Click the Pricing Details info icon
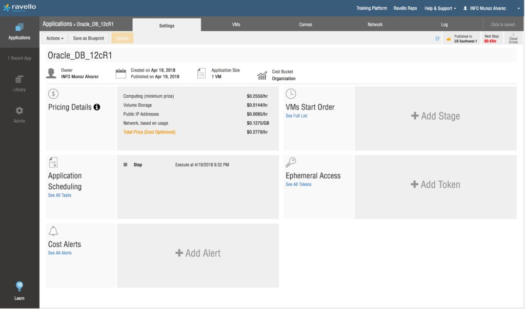 (x=97, y=107)
